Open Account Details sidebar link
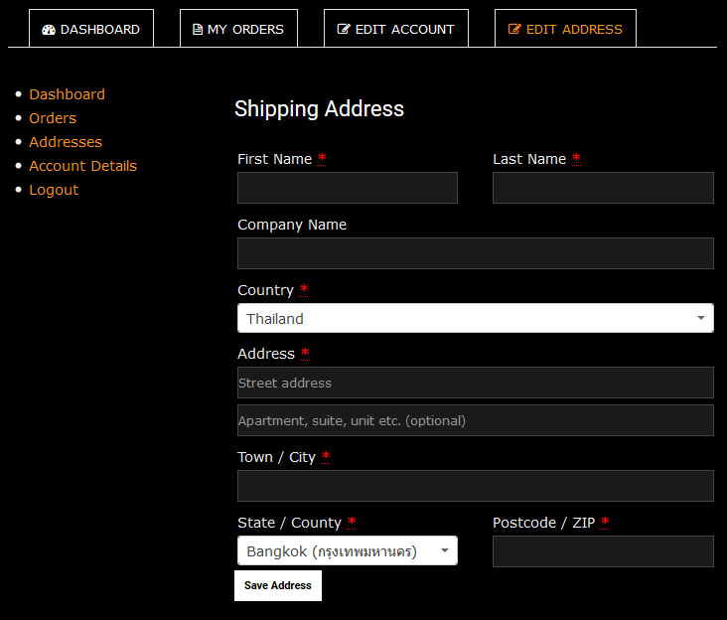Viewport: 727px width, 620px height. click(x=82, y=166)
